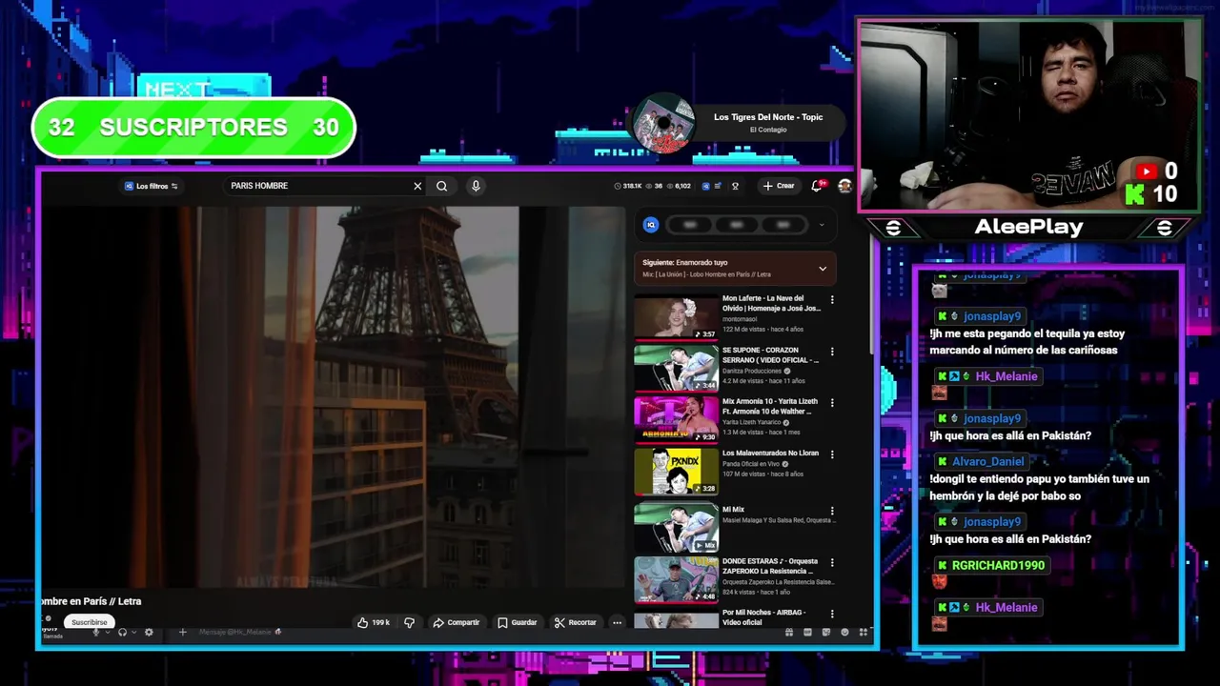Open Panda Oficial en Vivo channel

click(x=751, y=464)
